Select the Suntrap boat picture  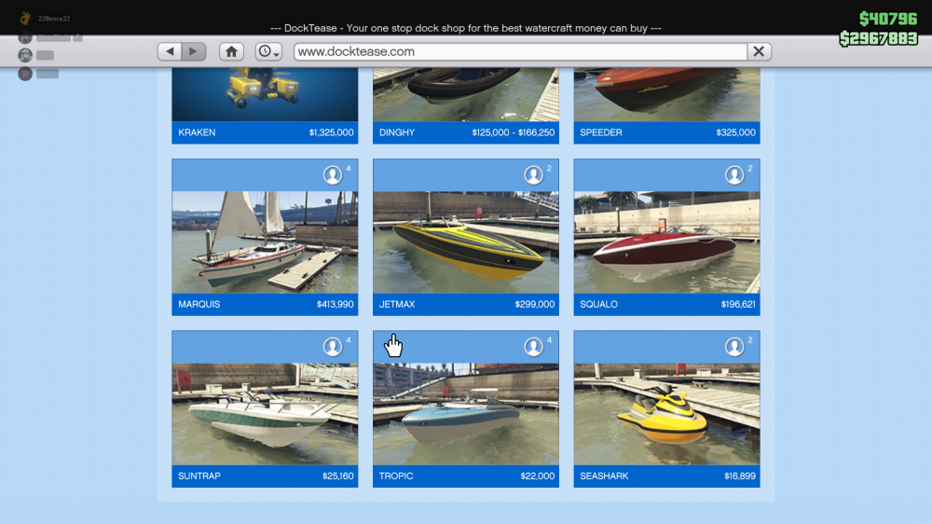pos(265,414)
